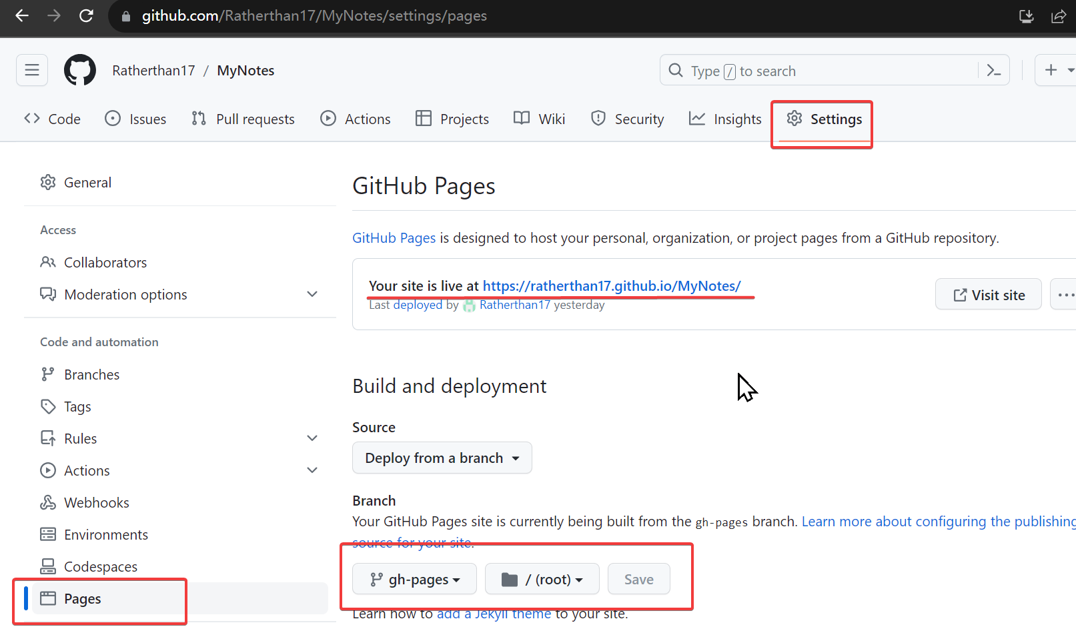Open Ratherthan17 owner profile link
The image size is (1076, 641).
click(153, 71)
